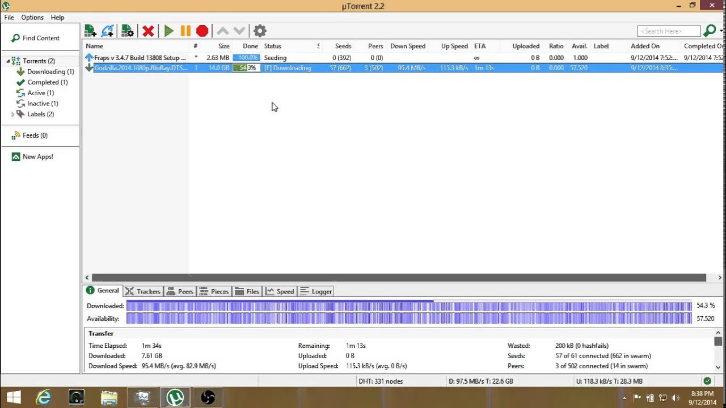Expand the Labels (2) tree node

[x=13, y=114]
